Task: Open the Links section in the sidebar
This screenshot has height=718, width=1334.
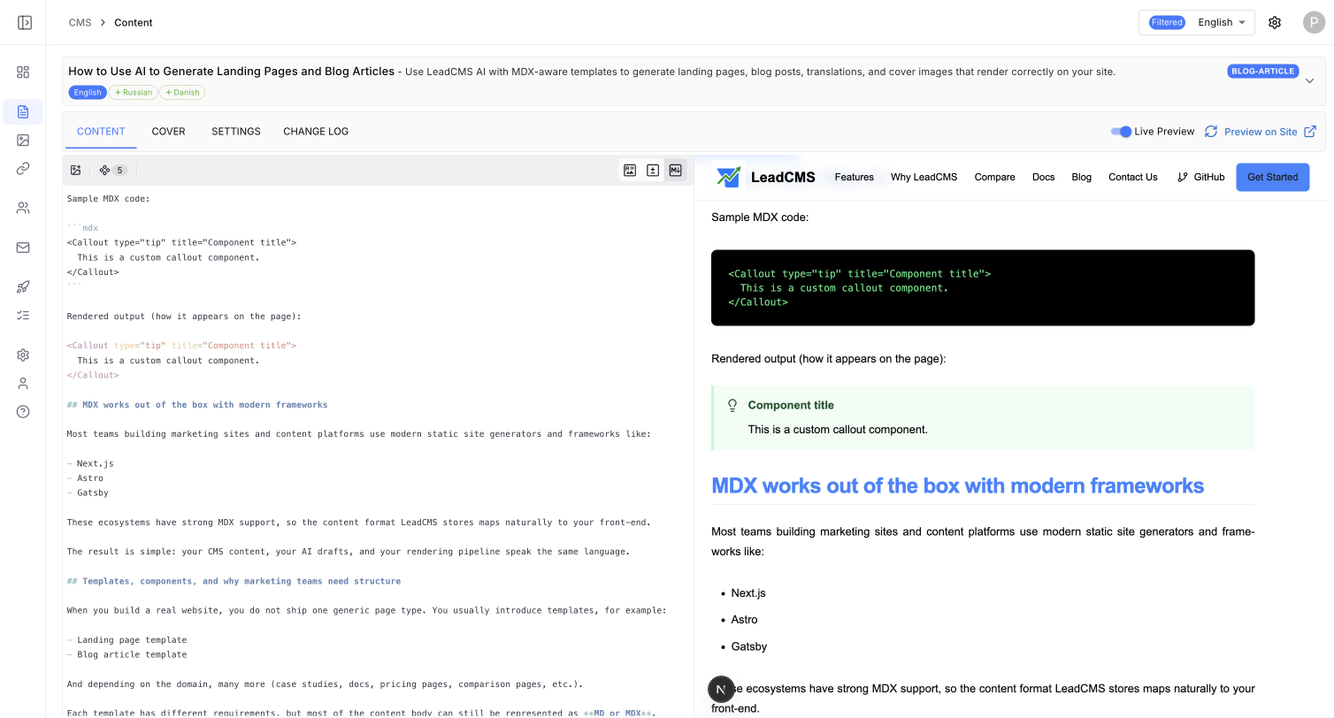Action: pos(23,168)
